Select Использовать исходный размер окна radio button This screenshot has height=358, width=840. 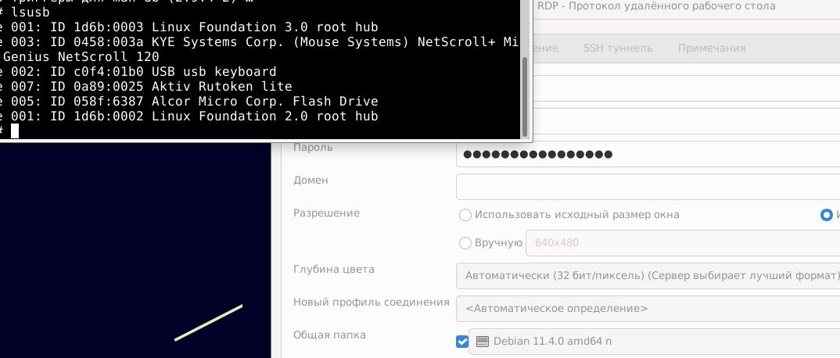tap(465, 215)
